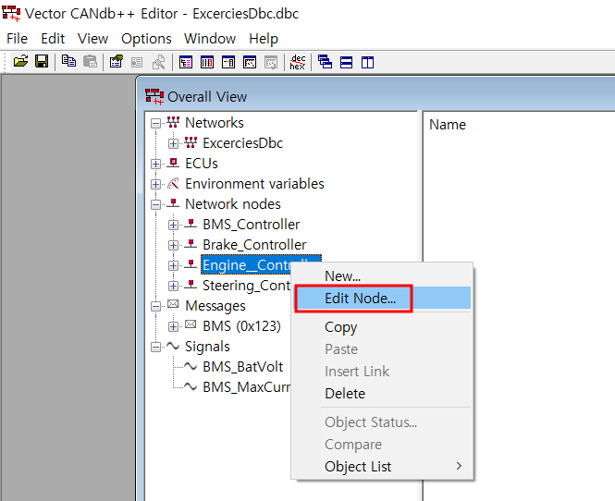Click the Messages envelope icon
The height and width of the screenshot is (501, 615).
(x=173, y=304)
